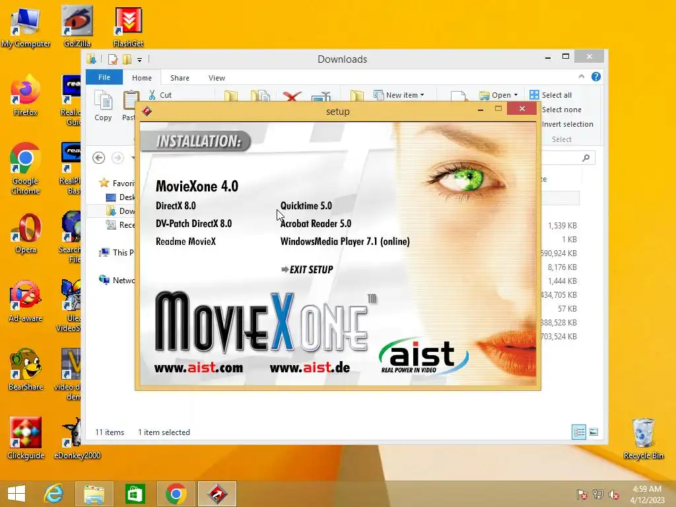The width and height of the screenshot is (676, 507).
Task: Open File tab in Downloads window
Action: tap(104, 77)
